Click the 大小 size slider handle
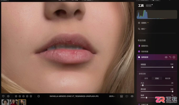This screenshot has width=179, height=105. (143, 85)
